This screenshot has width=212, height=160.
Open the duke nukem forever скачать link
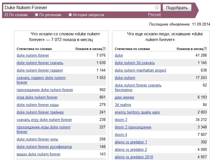coord(40,63)
